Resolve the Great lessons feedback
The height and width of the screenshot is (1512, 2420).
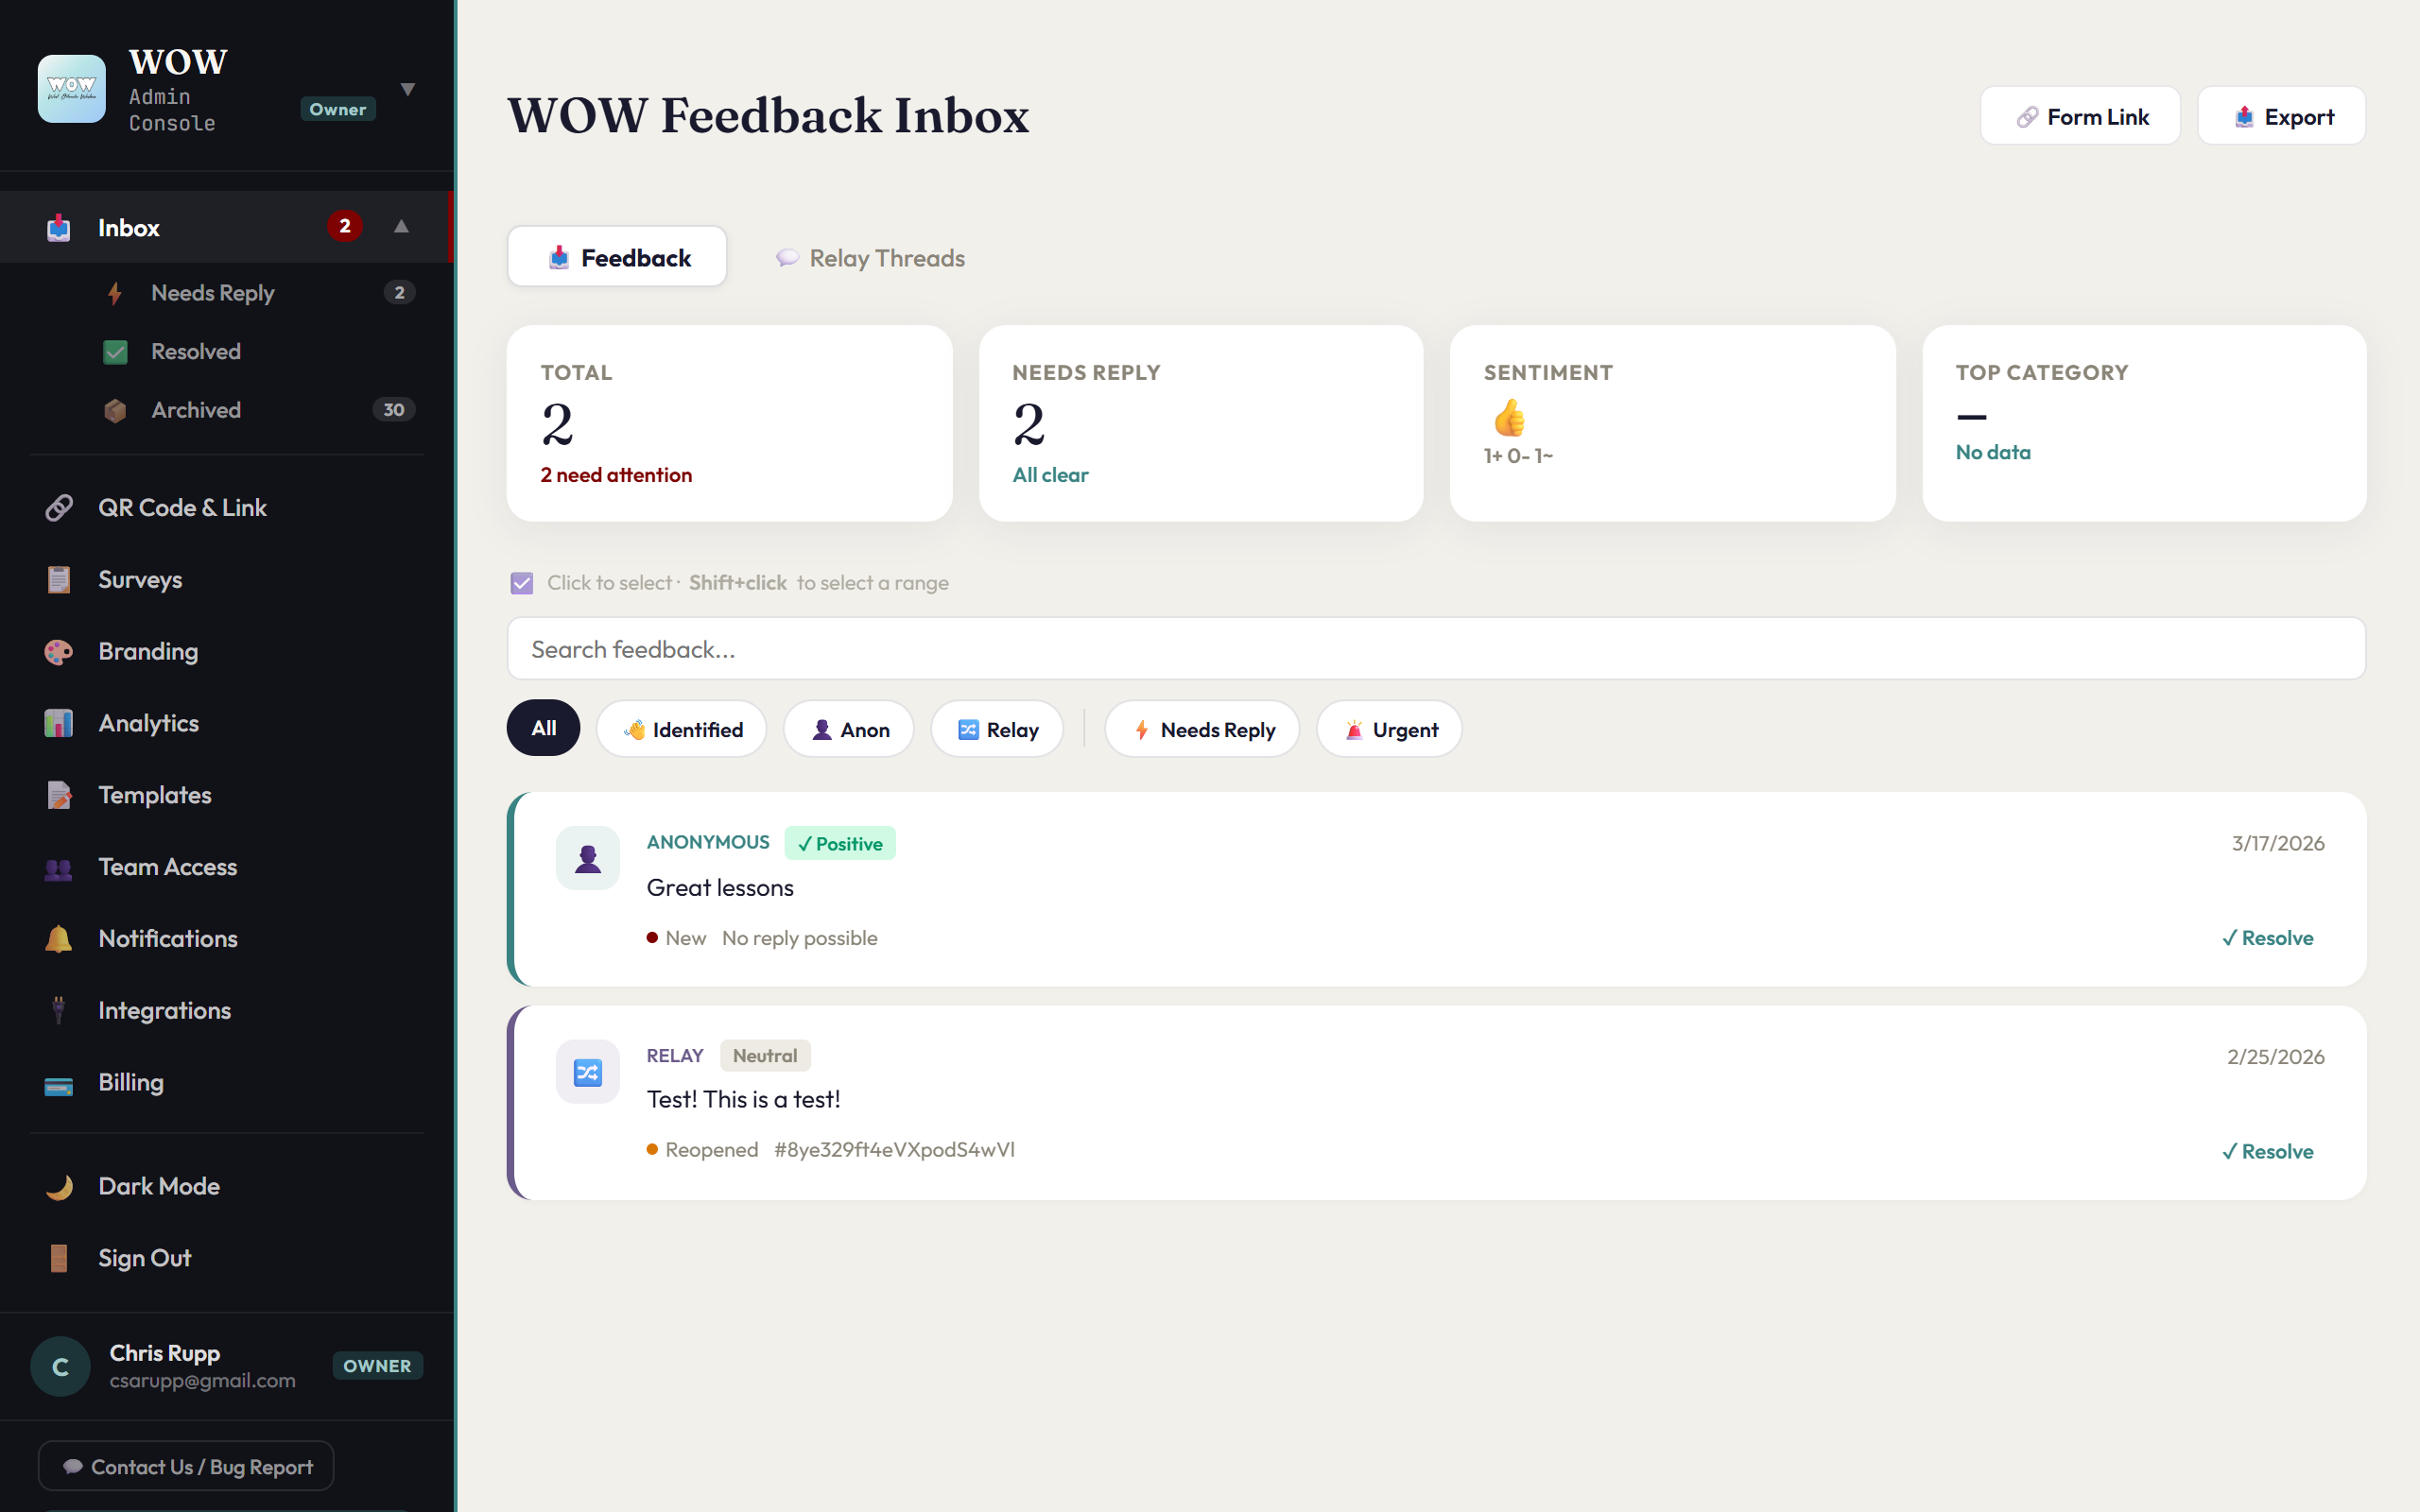tap(2268, 938)
